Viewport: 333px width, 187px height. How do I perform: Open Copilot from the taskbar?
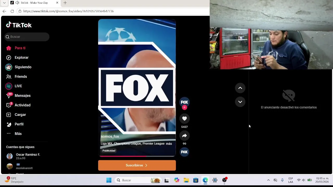pos(177,180)
